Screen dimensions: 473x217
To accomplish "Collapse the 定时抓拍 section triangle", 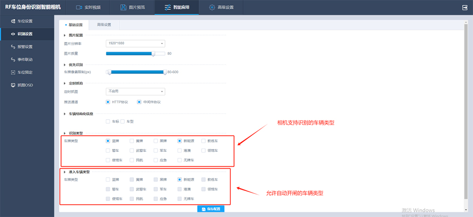I will tap(65, 83).
